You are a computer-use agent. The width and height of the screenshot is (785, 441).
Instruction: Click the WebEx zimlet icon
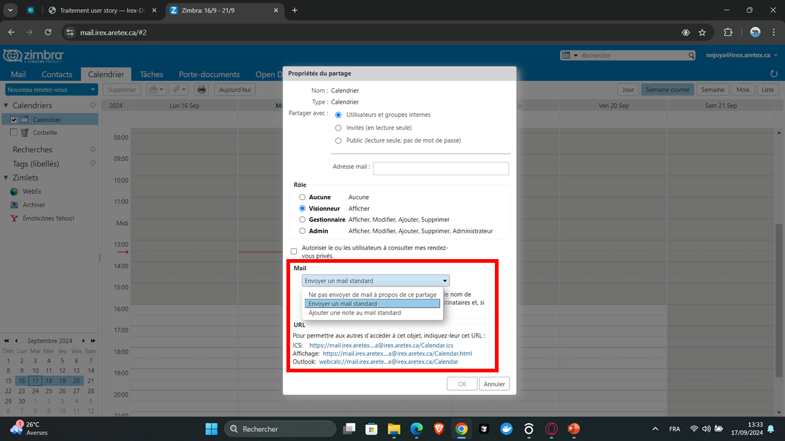coord(14,191)
